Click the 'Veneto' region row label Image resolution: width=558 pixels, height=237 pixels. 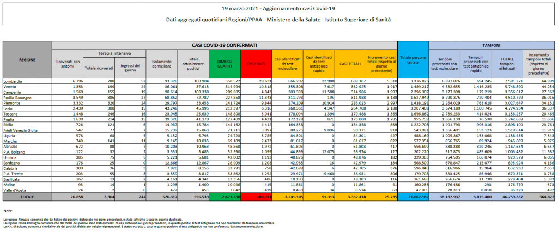click(x=10, y=86)
